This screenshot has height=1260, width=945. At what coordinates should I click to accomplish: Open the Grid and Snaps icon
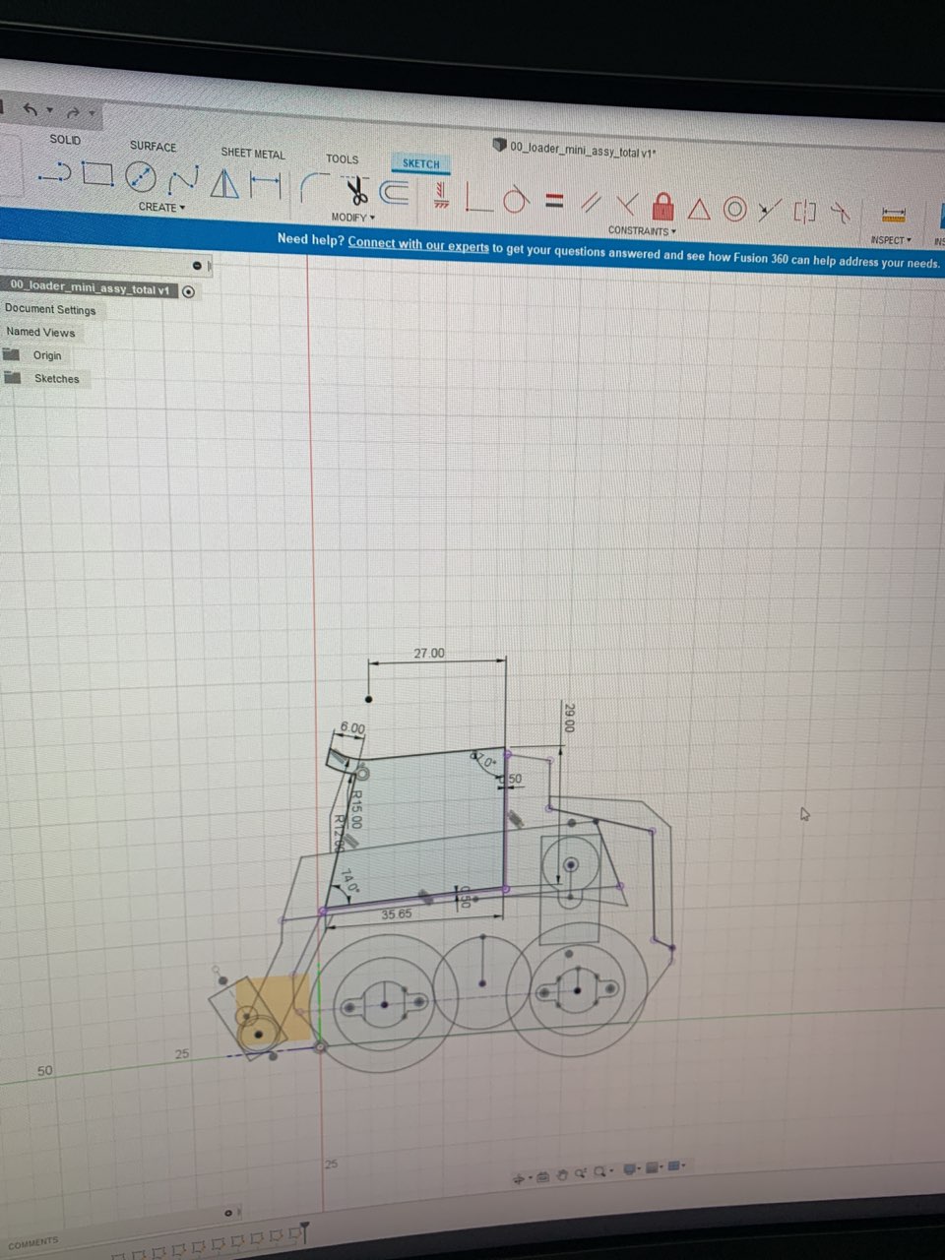click(x=652, y=1167)
